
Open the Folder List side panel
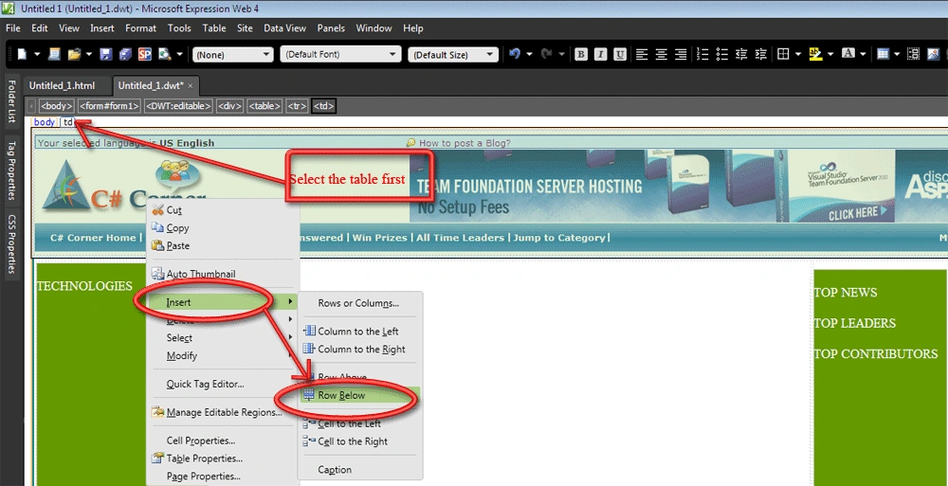(10, 101)
